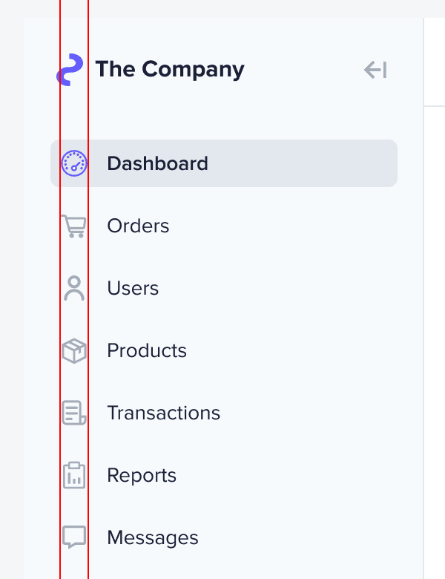Select the Users person icon
The height and width of the screenshot is (579, 445).
tap(74, 288)
